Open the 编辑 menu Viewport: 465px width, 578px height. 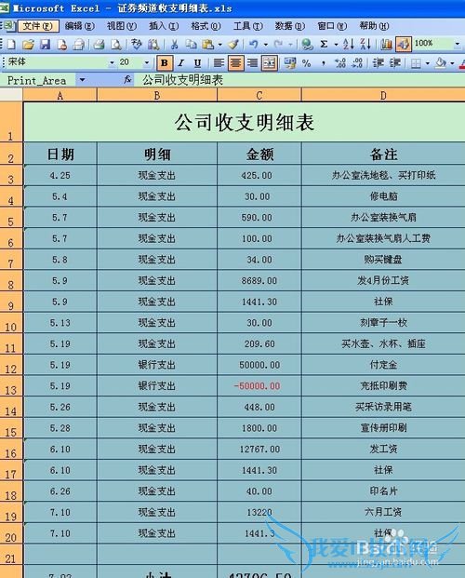79,26
